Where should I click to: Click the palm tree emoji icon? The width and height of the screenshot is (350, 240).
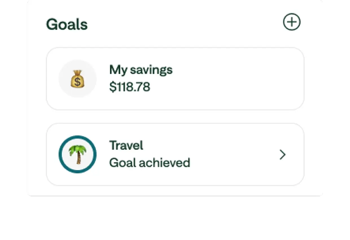pyautogui.click(x=77, y=154)
